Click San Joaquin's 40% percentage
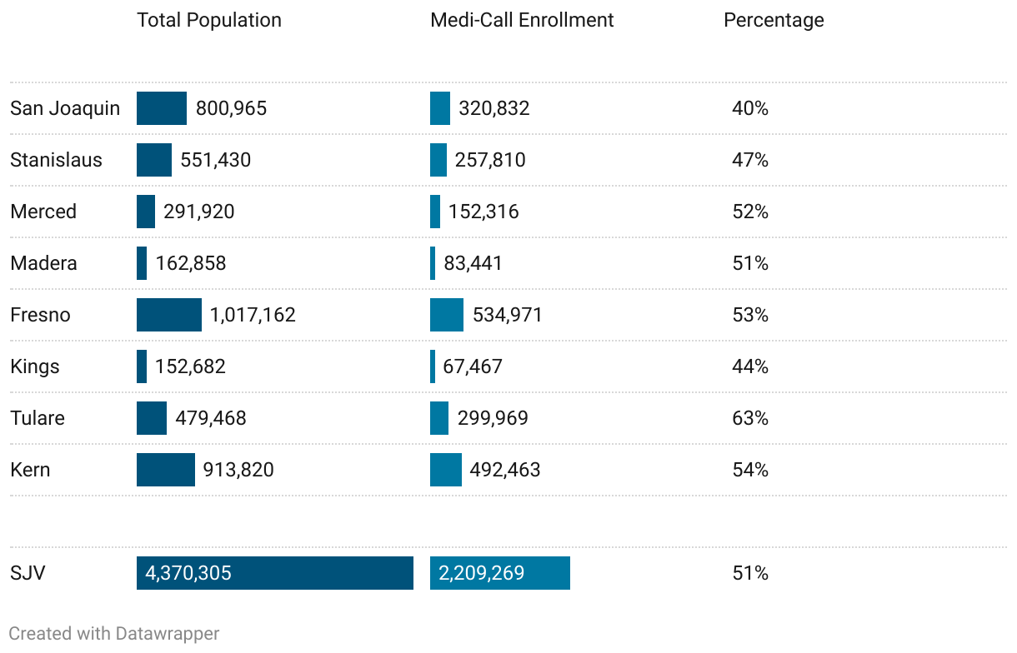Viewport: 1017px width, 653px height. [750, 108]
